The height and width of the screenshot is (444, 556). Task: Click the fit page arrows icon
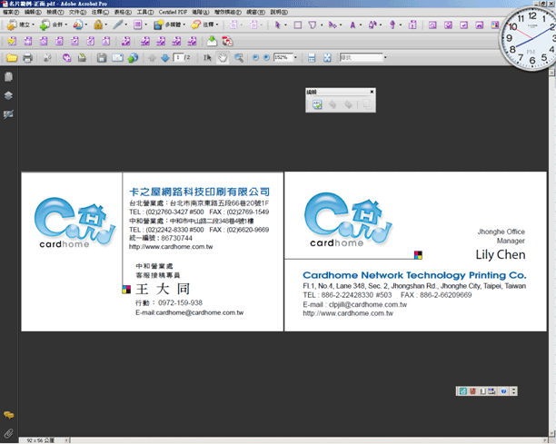pos(327,58)
